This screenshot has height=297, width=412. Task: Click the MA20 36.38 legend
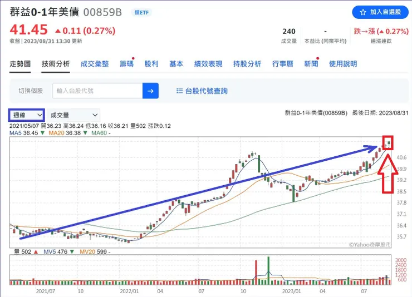(67, 133)
